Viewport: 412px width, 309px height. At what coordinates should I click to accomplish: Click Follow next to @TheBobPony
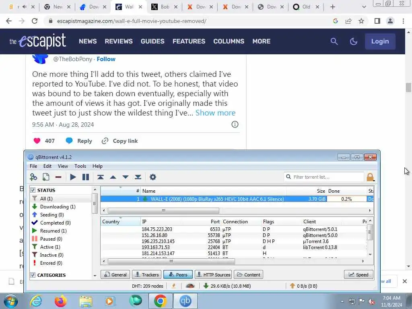pyautogui.click(x=106, y=59)
